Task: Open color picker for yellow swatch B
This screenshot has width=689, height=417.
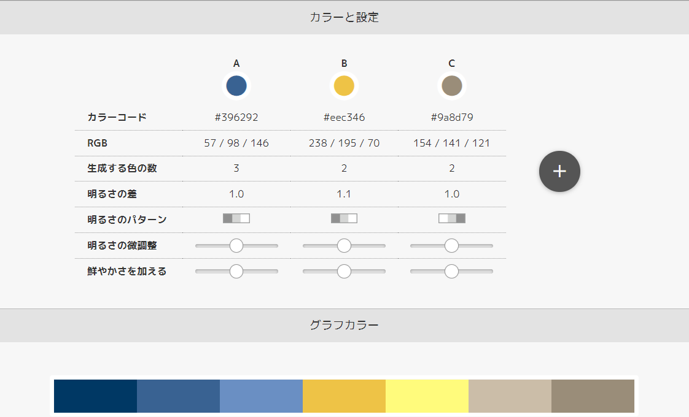Action: pyautogui.click(x=344, y=86)
